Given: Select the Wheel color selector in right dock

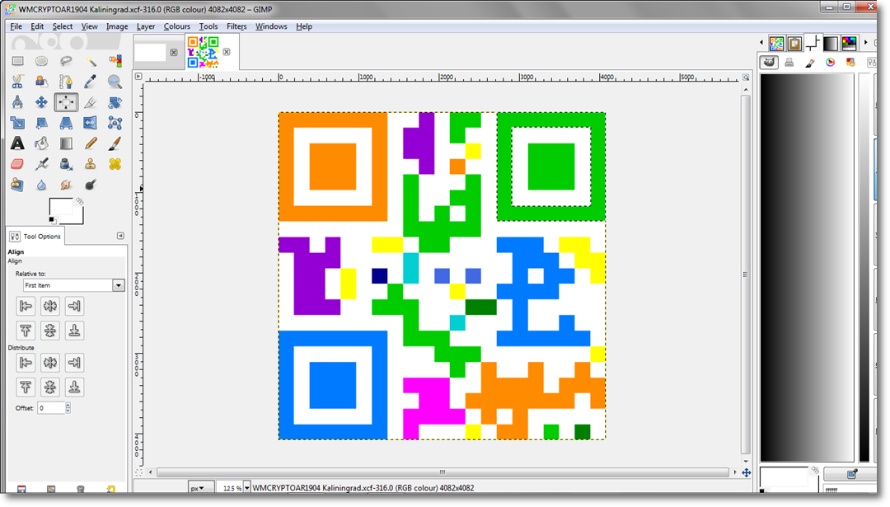Looking at the screenshot, I should (x=831, y=63).
